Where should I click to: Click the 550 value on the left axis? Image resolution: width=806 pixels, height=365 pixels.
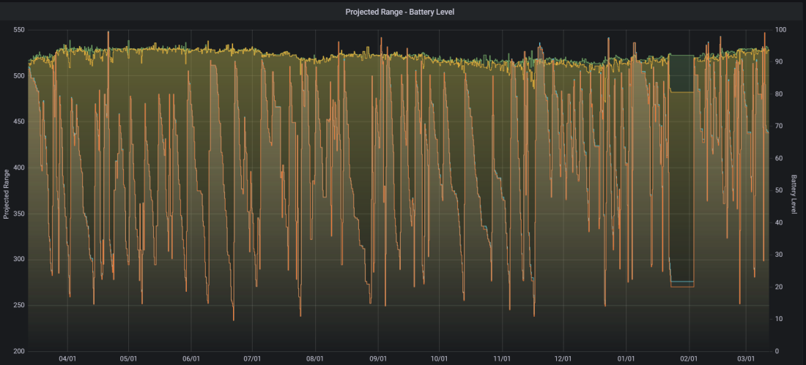(18, 30)
